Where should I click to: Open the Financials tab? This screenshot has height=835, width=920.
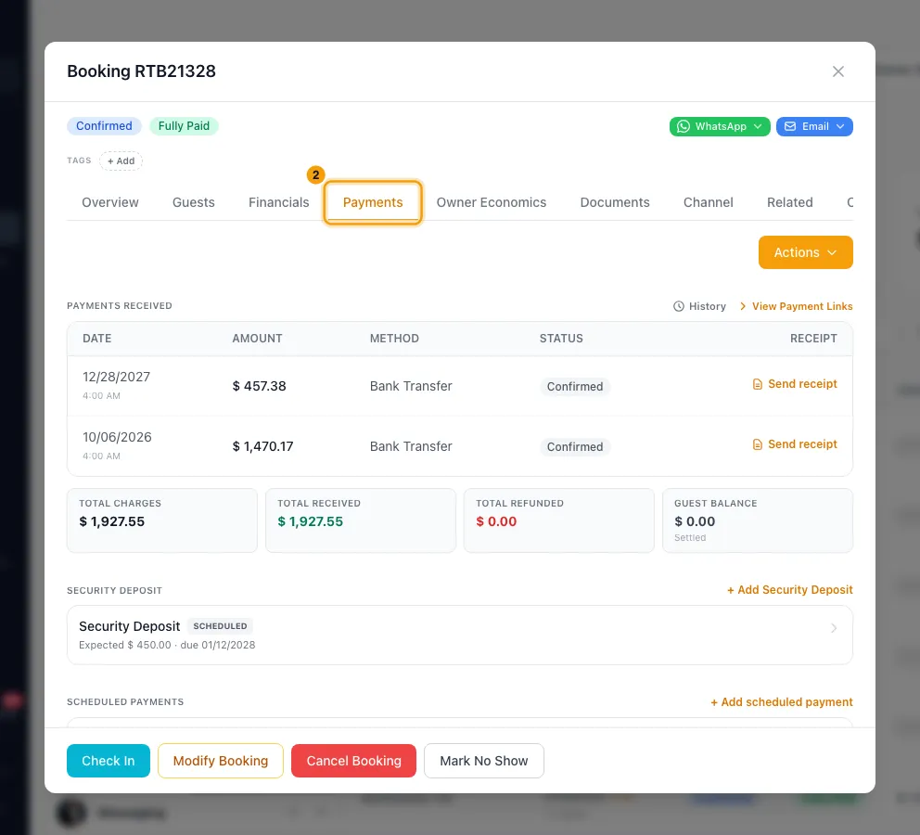tap(279, 202)
